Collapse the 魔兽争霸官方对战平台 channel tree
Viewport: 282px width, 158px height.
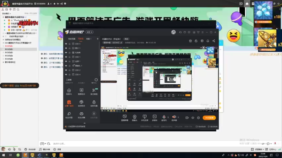point(3,17)
